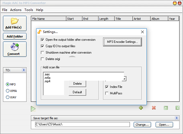Screen dimensions: 183x134
Task: Click the red X remove icon
Action: (x=154, y=108)
